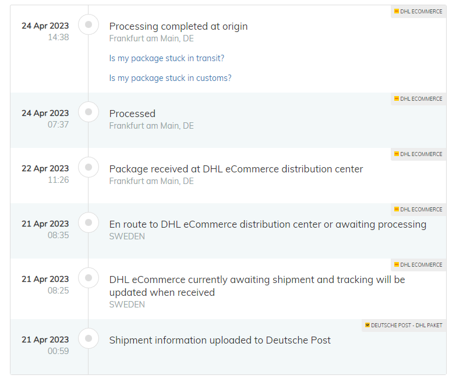This screenshot has width=456, height=382.
Task: Click the DHL eCommerce badge on the Processed event
Action: 418,99
